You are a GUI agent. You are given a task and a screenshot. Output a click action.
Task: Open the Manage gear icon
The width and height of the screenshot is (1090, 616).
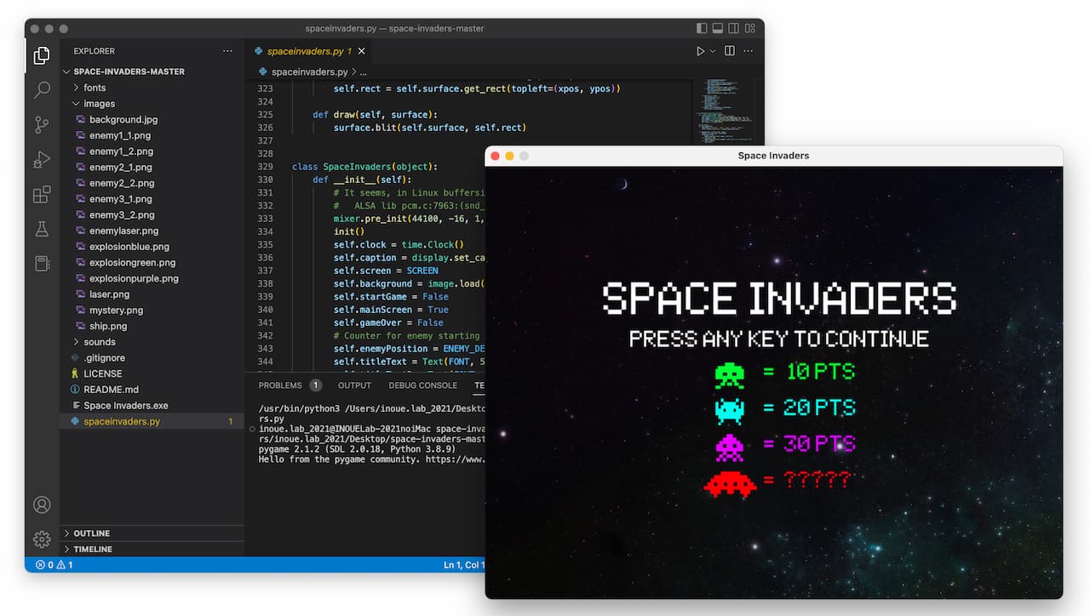(42, 539)
